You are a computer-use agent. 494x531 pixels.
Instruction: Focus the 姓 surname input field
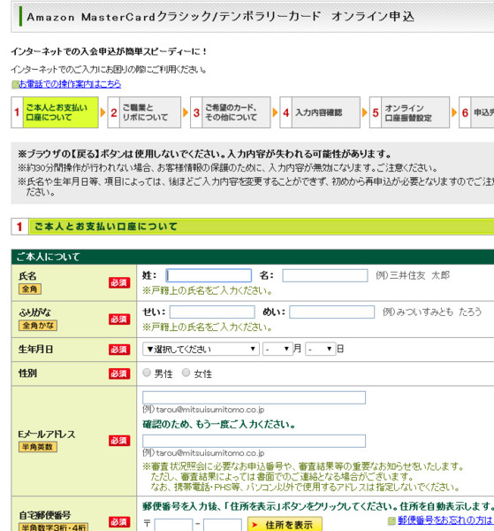[x=209, y=275]
